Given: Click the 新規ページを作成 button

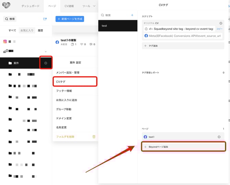Looking at the screenshot, I should coord(70,19).
